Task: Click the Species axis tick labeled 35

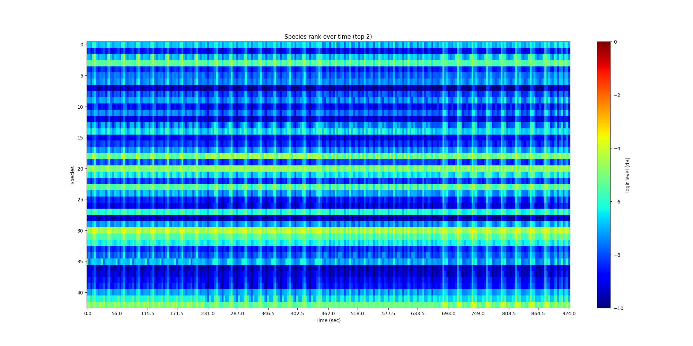Action: pos(80,262)
